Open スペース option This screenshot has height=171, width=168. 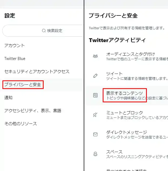click(114, 152)
